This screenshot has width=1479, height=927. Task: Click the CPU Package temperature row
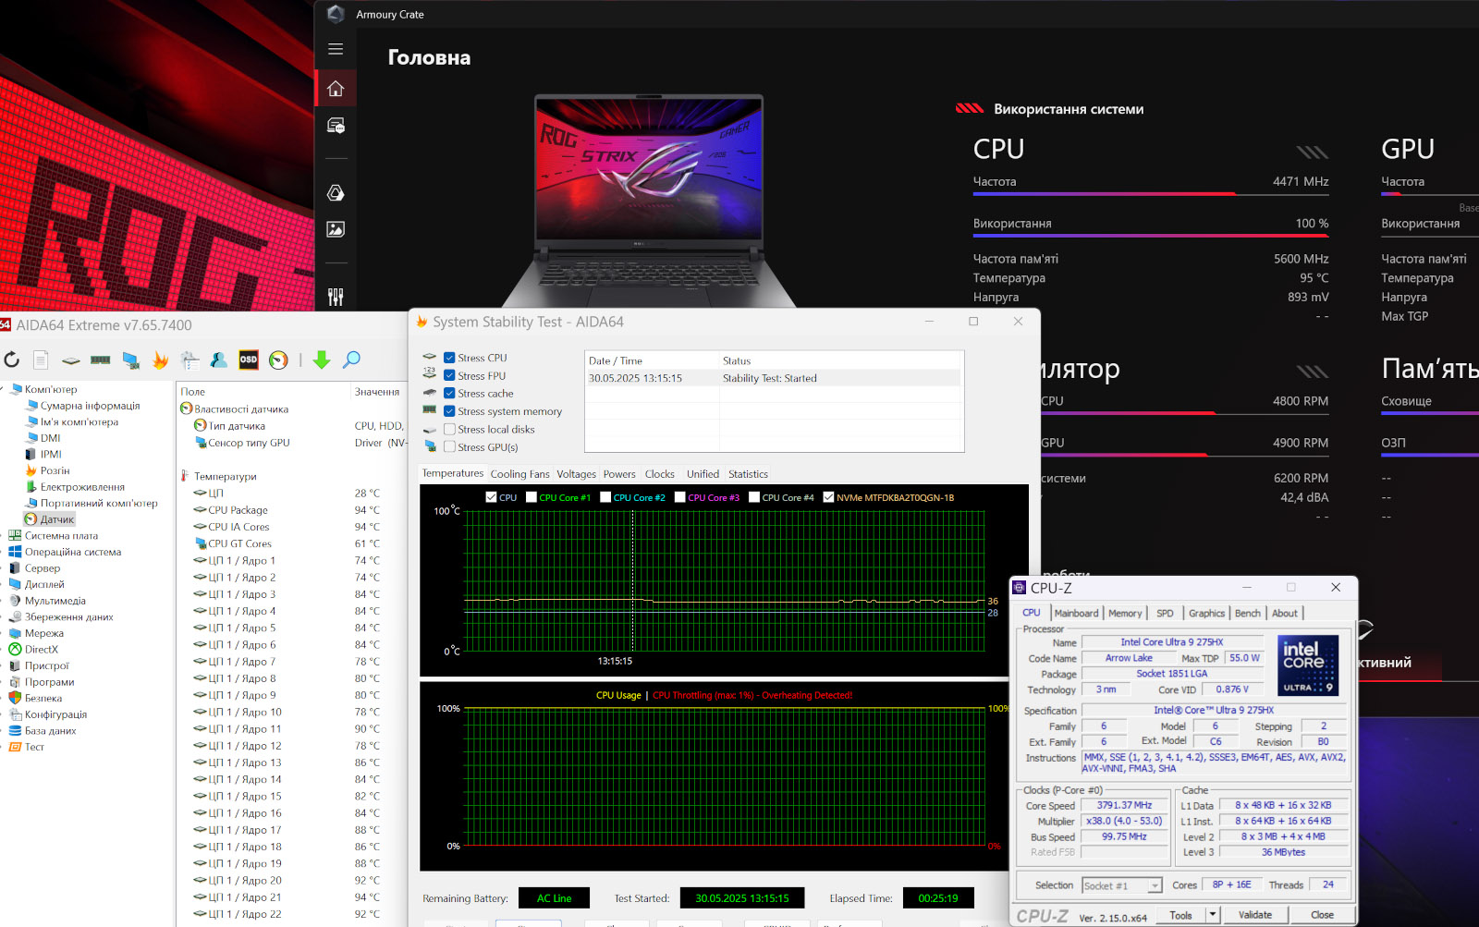point(291,510)
